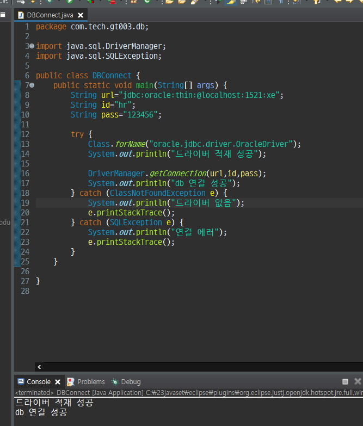Collapse the import block fold on line 3

[x=32, y=46]
